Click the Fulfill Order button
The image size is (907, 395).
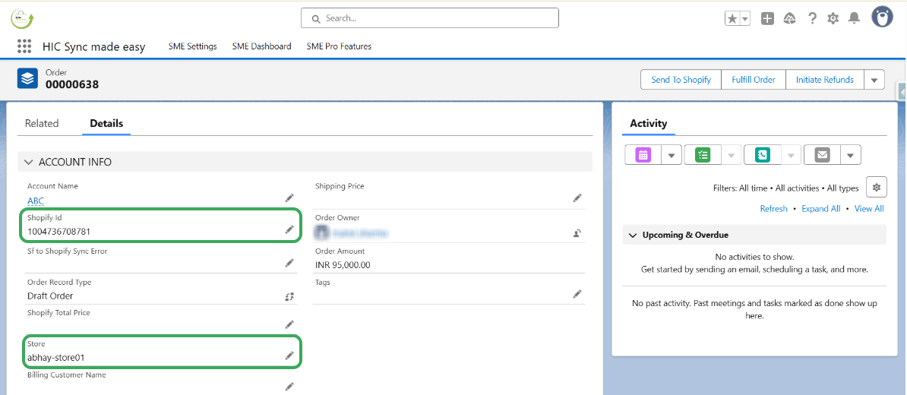tap(754, 80)
